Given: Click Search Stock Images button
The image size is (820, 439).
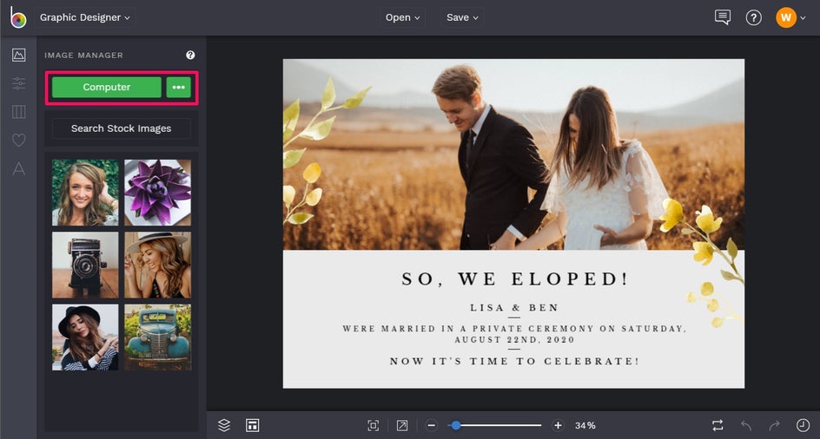Looking at the screenshot, I should (122, 128).
